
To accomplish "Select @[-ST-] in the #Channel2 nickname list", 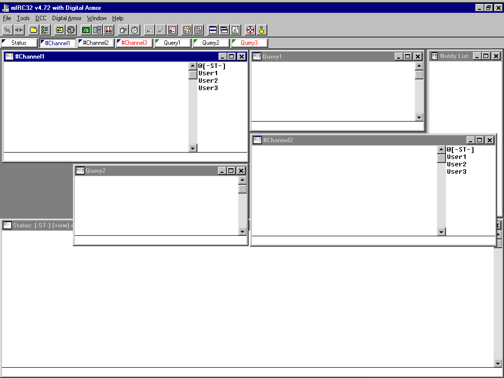I will coord(460,150).
